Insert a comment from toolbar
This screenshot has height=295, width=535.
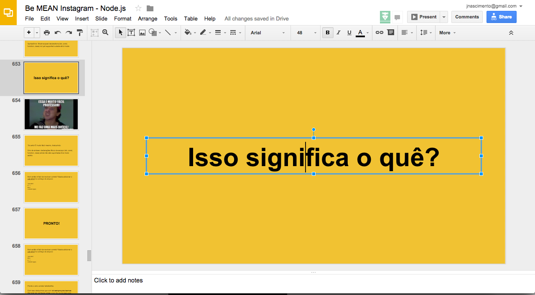coord(391,33)
